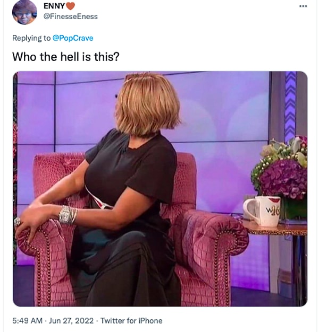The image size is (319, 332).
Task: Select the tweet text "Who the hell is this?"
Action: [66, 57]
